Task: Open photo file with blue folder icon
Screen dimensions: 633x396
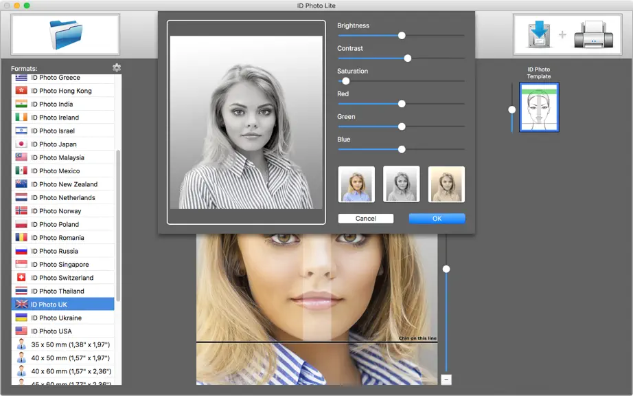Action: (65, 35)
